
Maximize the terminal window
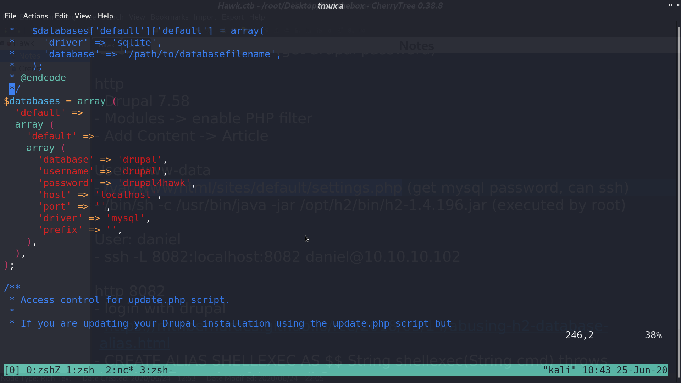pos(670,5)
